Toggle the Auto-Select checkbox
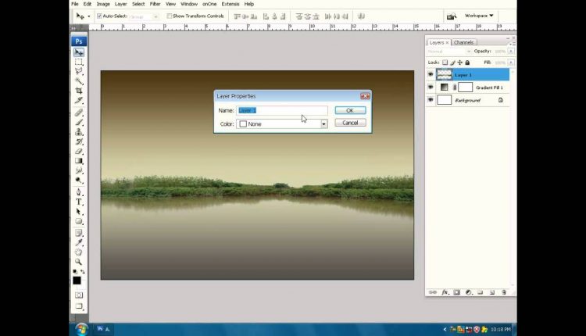The width and height of the screenshot is (586, 336). [x=99, y=16]
